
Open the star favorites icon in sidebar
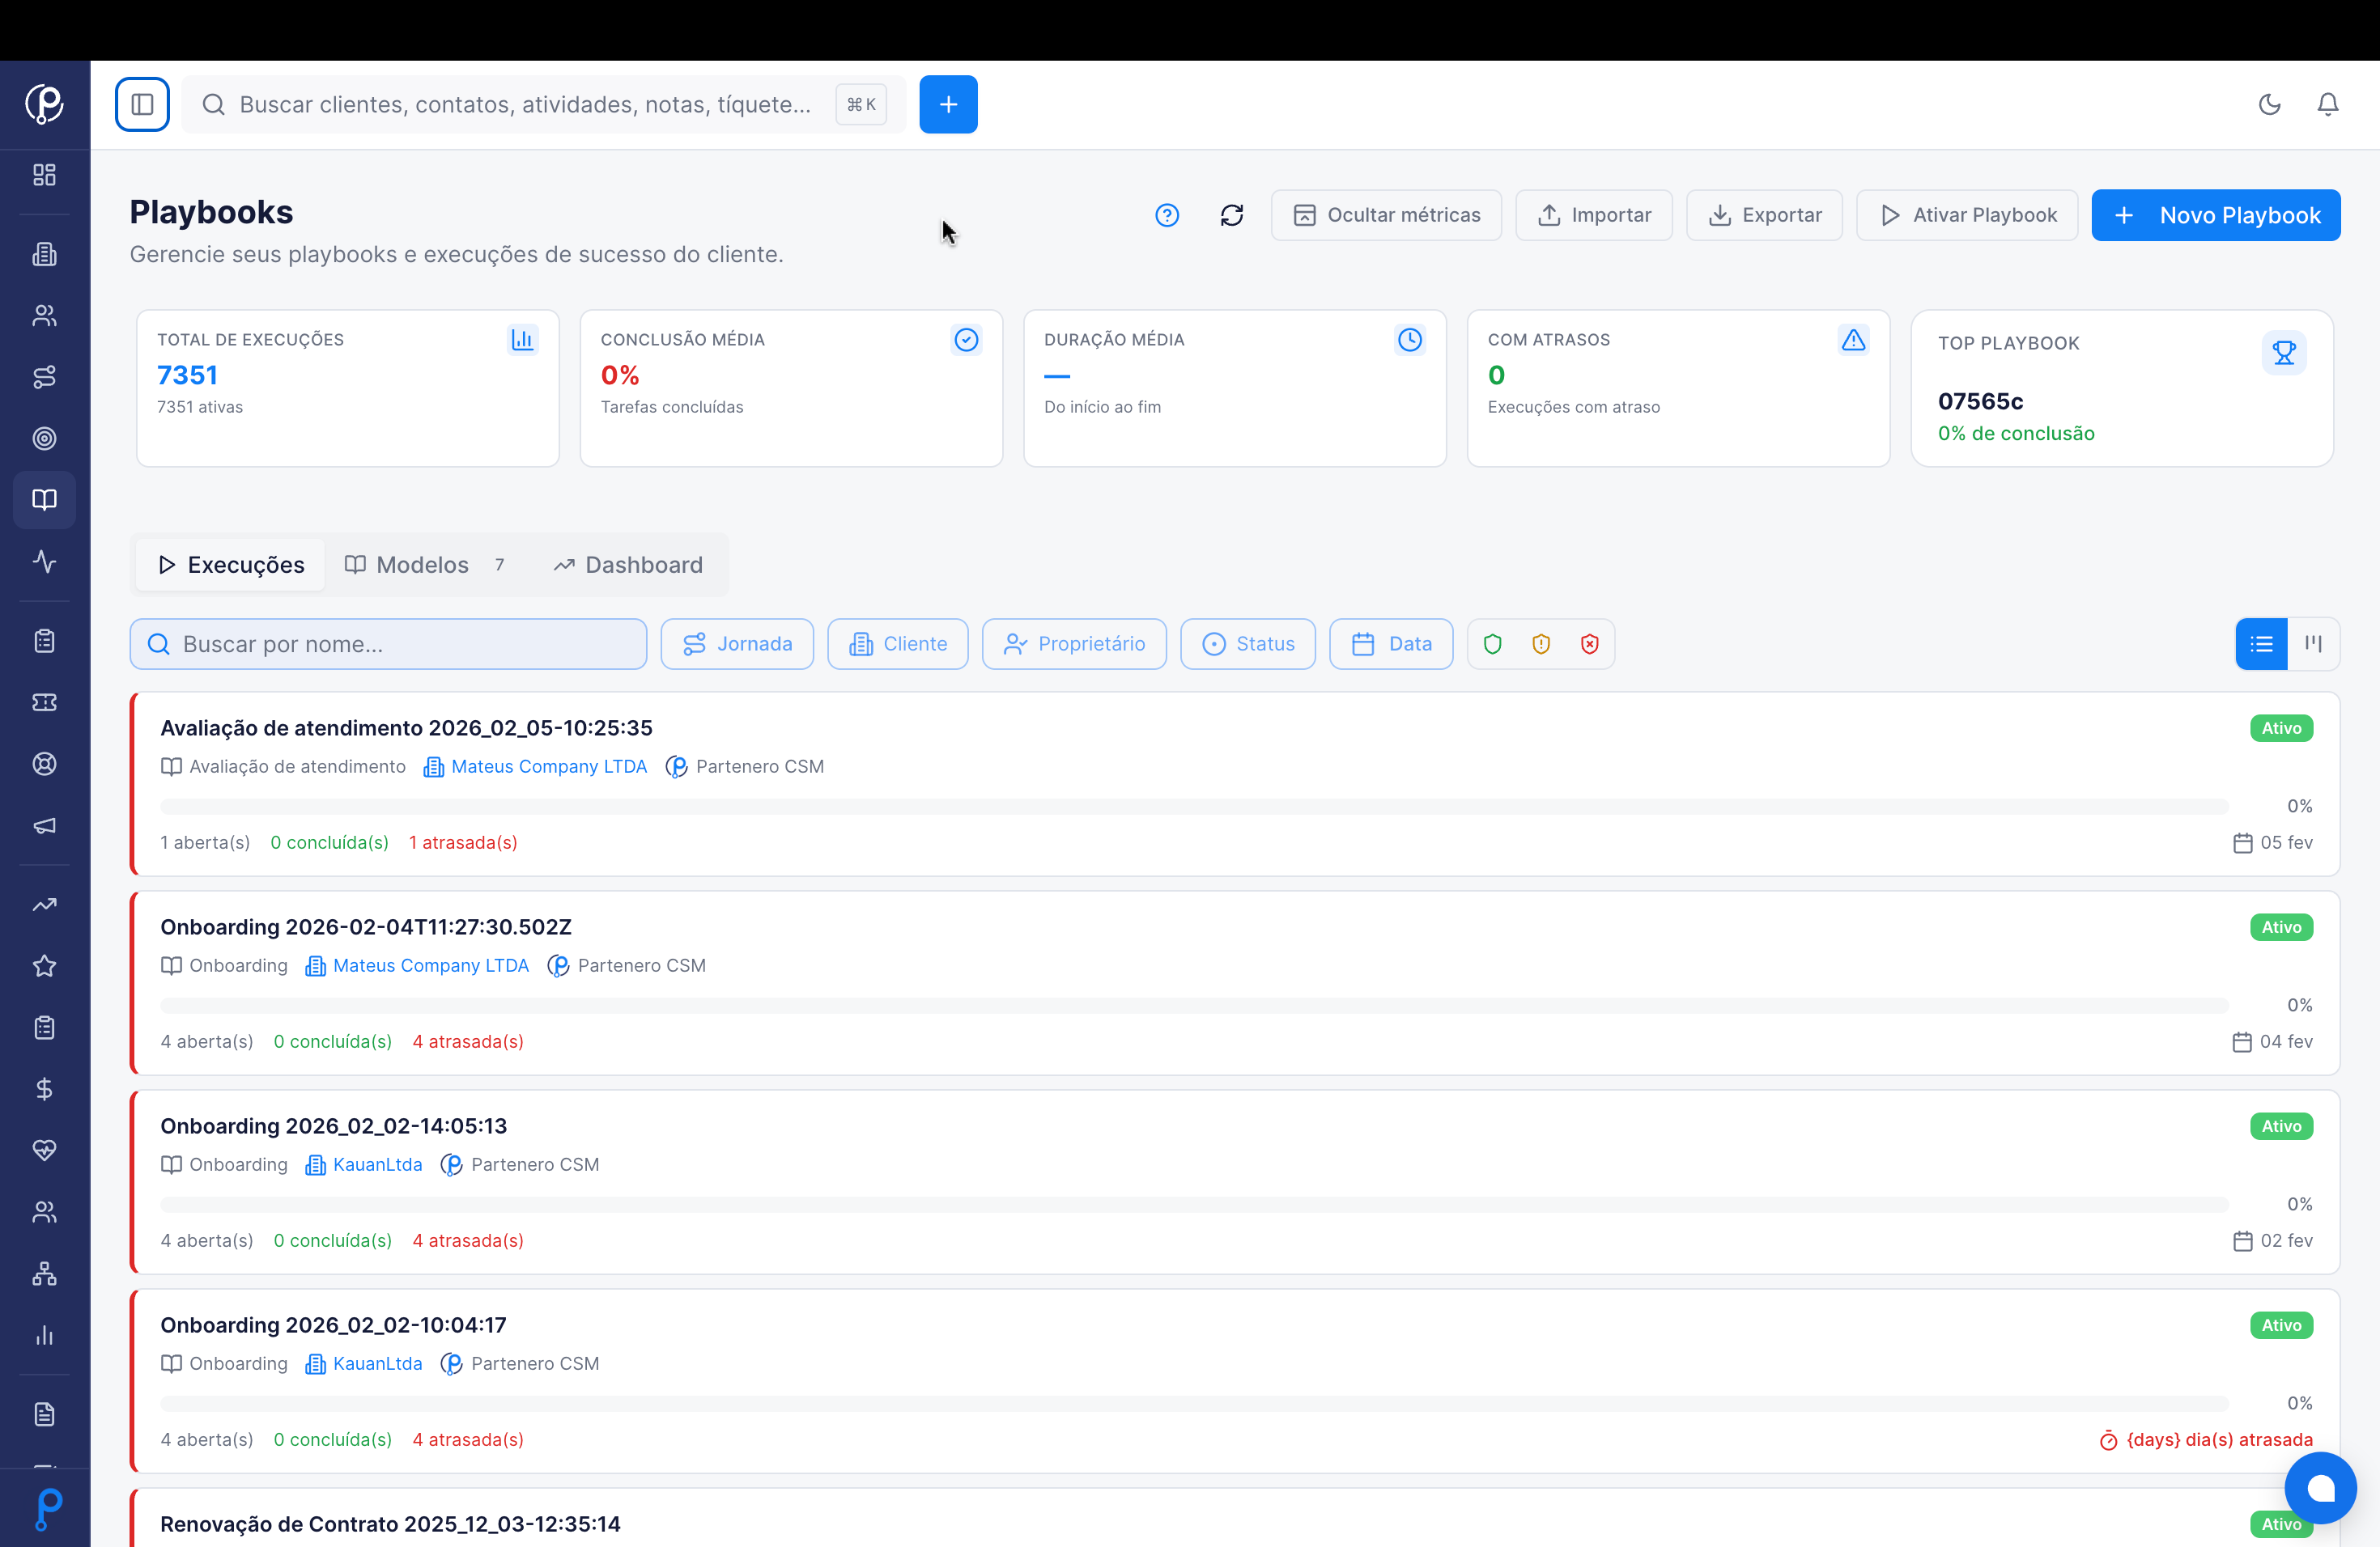point(44,966)
